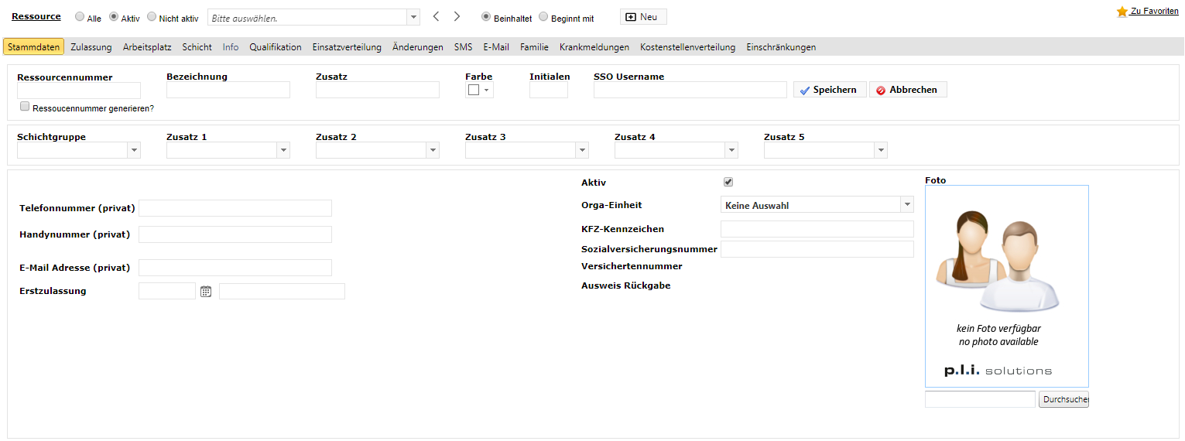Screen dimensions: 1185x441
Task: Click the Durchsuchen photo browse button
Action: (1063, 400)
